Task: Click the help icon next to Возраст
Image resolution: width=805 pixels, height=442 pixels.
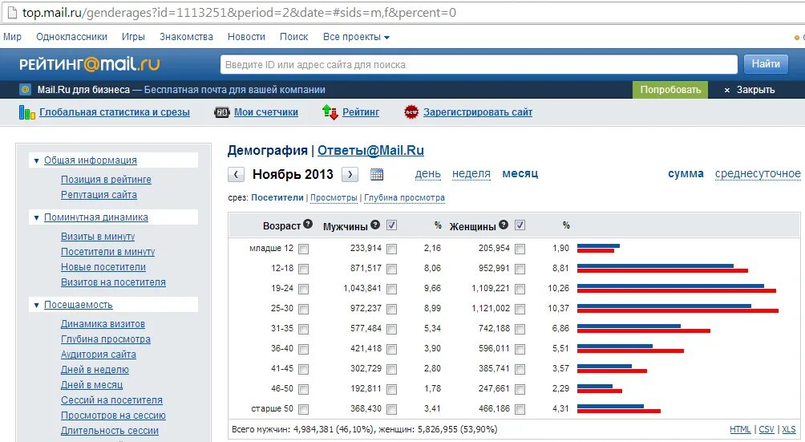Action: (x=308, y=224)
